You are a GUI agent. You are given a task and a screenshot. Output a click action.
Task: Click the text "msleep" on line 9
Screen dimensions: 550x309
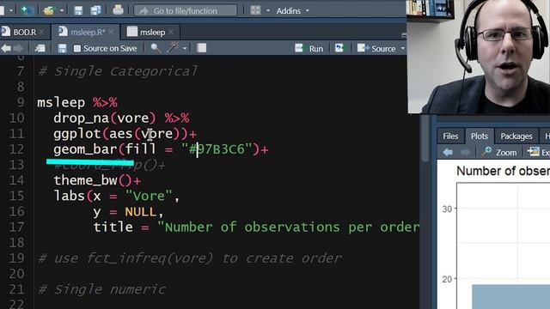coord(61,103)
